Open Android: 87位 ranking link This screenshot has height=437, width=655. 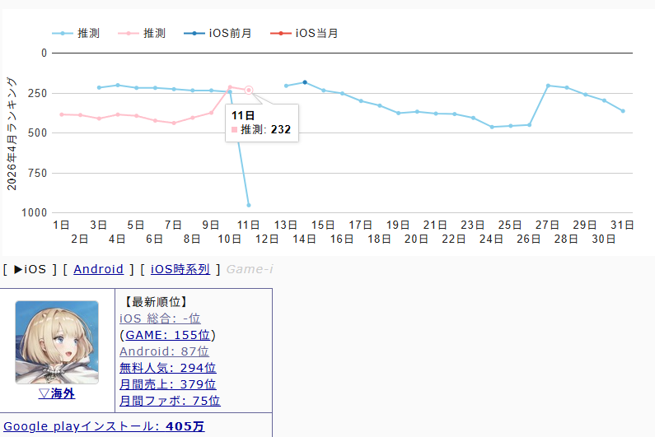(164, 351)
